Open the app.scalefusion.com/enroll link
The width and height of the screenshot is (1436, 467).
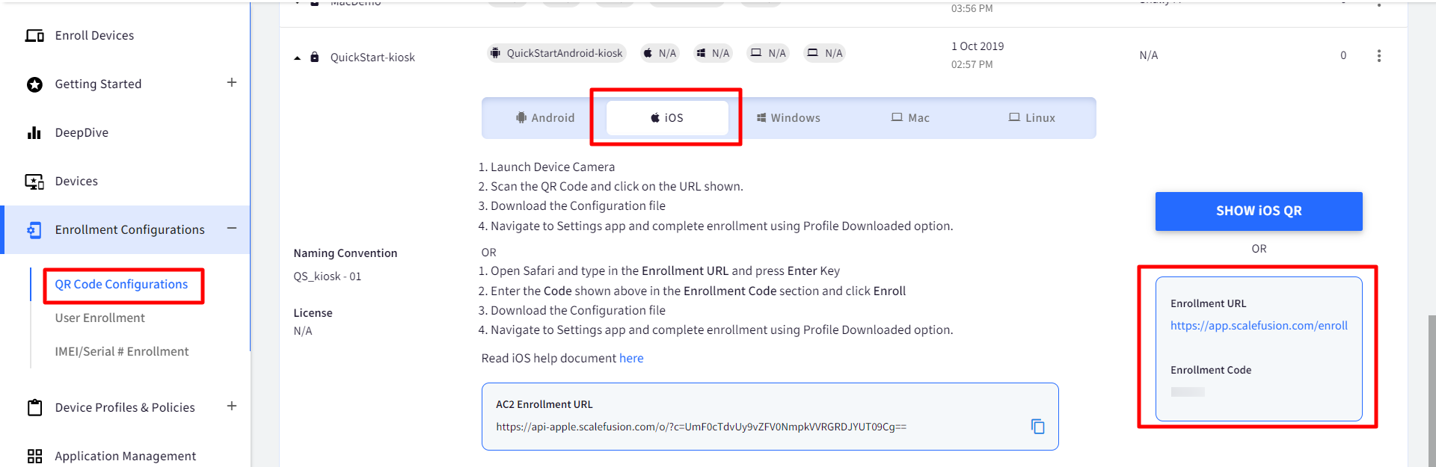1259,326
